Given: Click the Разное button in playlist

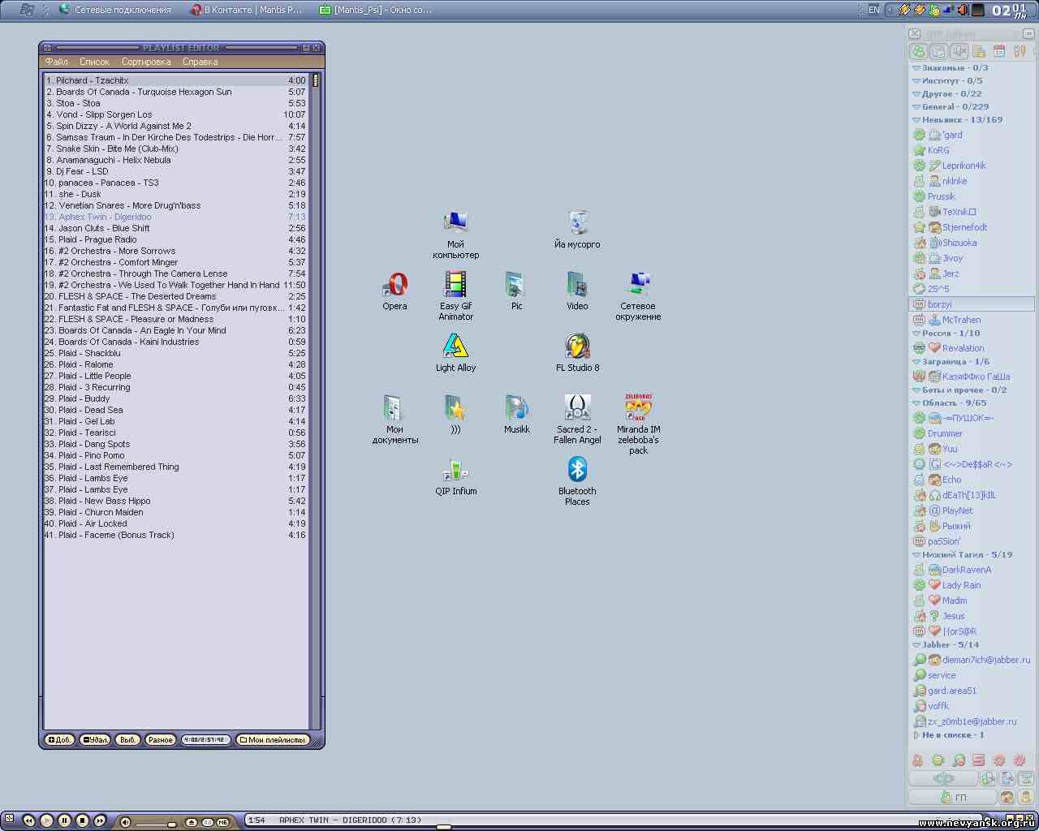Looking at the screenshot, I should pyautogui.click(x=160, y=740).
